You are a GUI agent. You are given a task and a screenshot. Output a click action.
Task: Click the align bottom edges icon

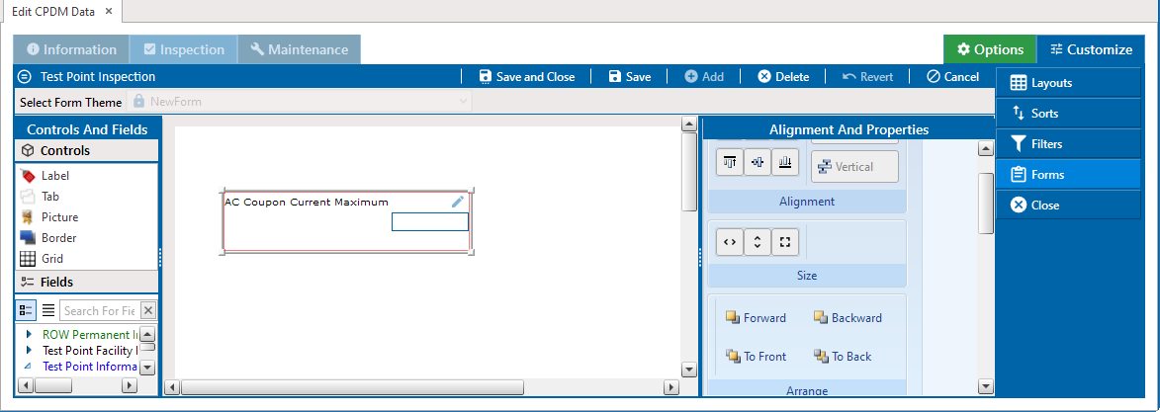coord(784,162)
